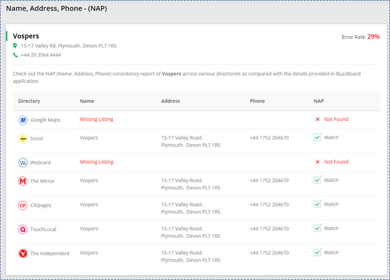Click Vospers name in Citipages row
390x280 pixels.
89,205
